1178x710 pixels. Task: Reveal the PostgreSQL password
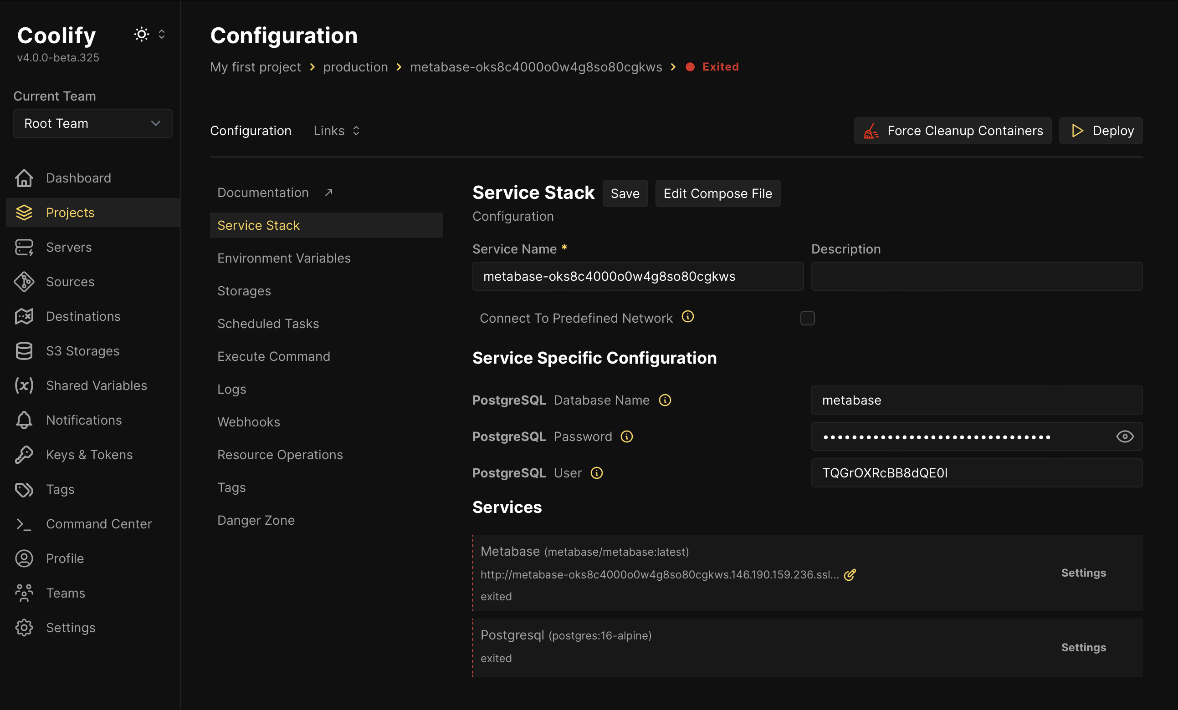1124,436
